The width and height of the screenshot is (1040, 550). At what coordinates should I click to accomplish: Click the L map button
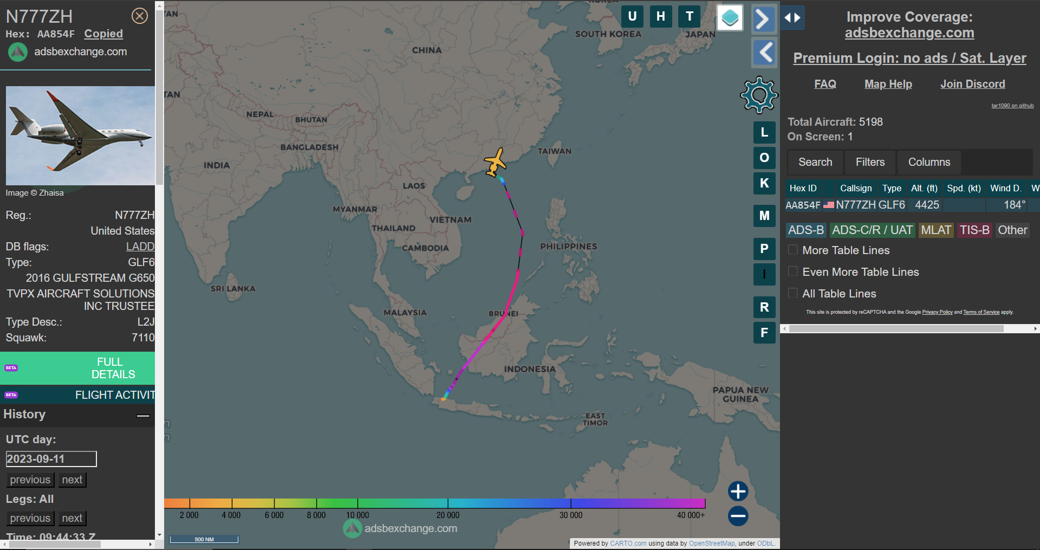pyautogui.click(x=764, y=132)
